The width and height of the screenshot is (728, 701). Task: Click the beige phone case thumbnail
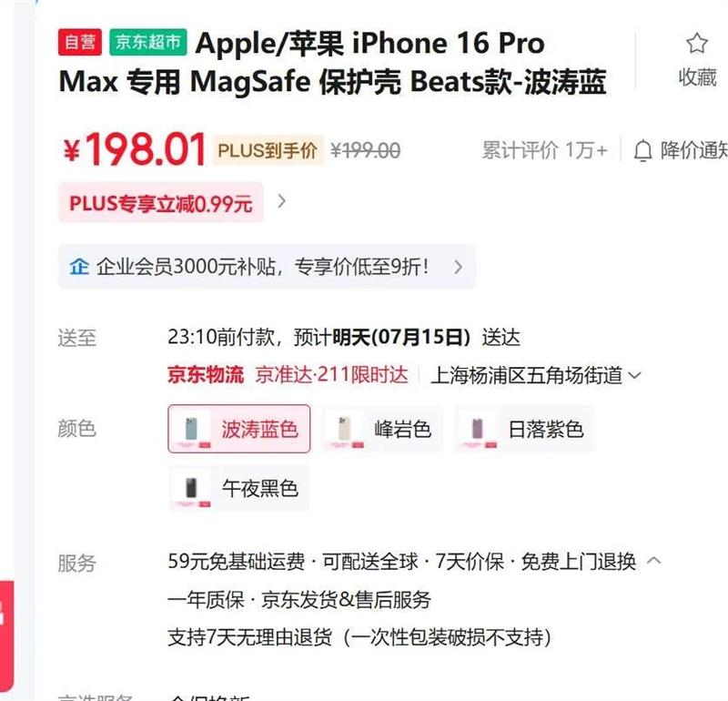[344, 429]
